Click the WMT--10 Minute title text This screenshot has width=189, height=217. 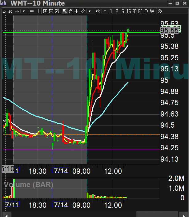pos(38,3)
